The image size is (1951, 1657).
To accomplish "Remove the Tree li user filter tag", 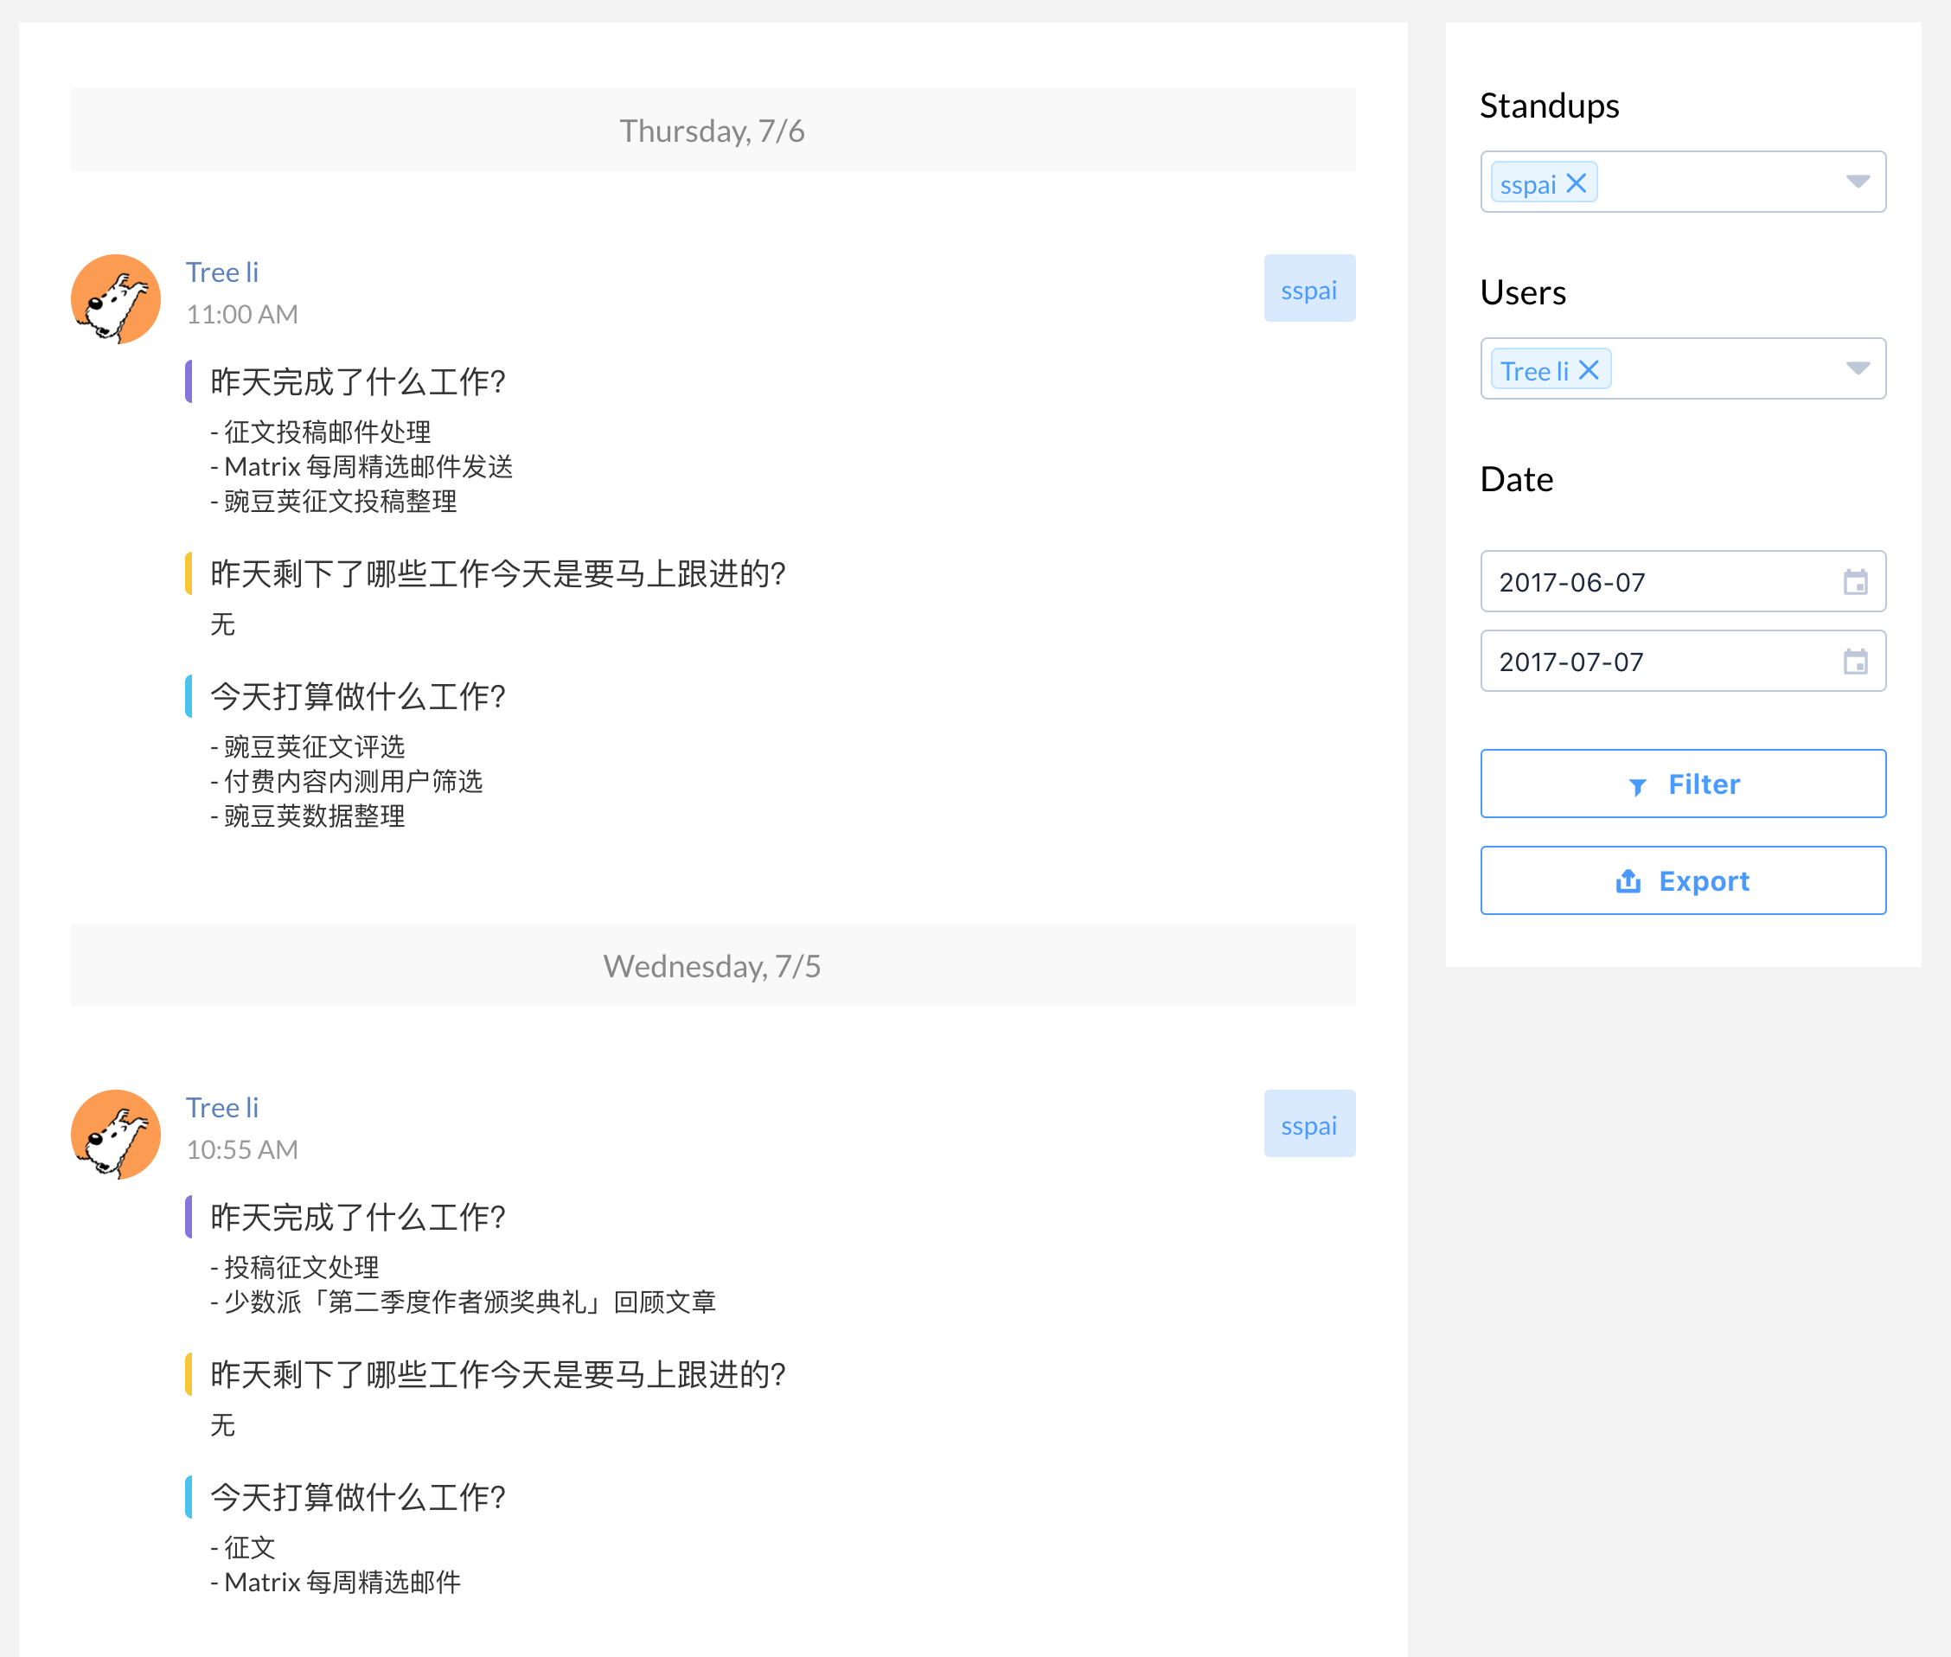I will click(x=1589, y=370).
